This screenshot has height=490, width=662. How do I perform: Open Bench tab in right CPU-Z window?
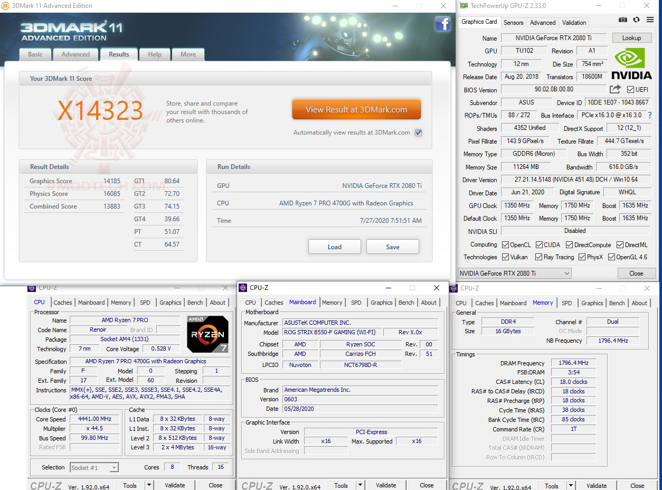click(x=617, y=303)
